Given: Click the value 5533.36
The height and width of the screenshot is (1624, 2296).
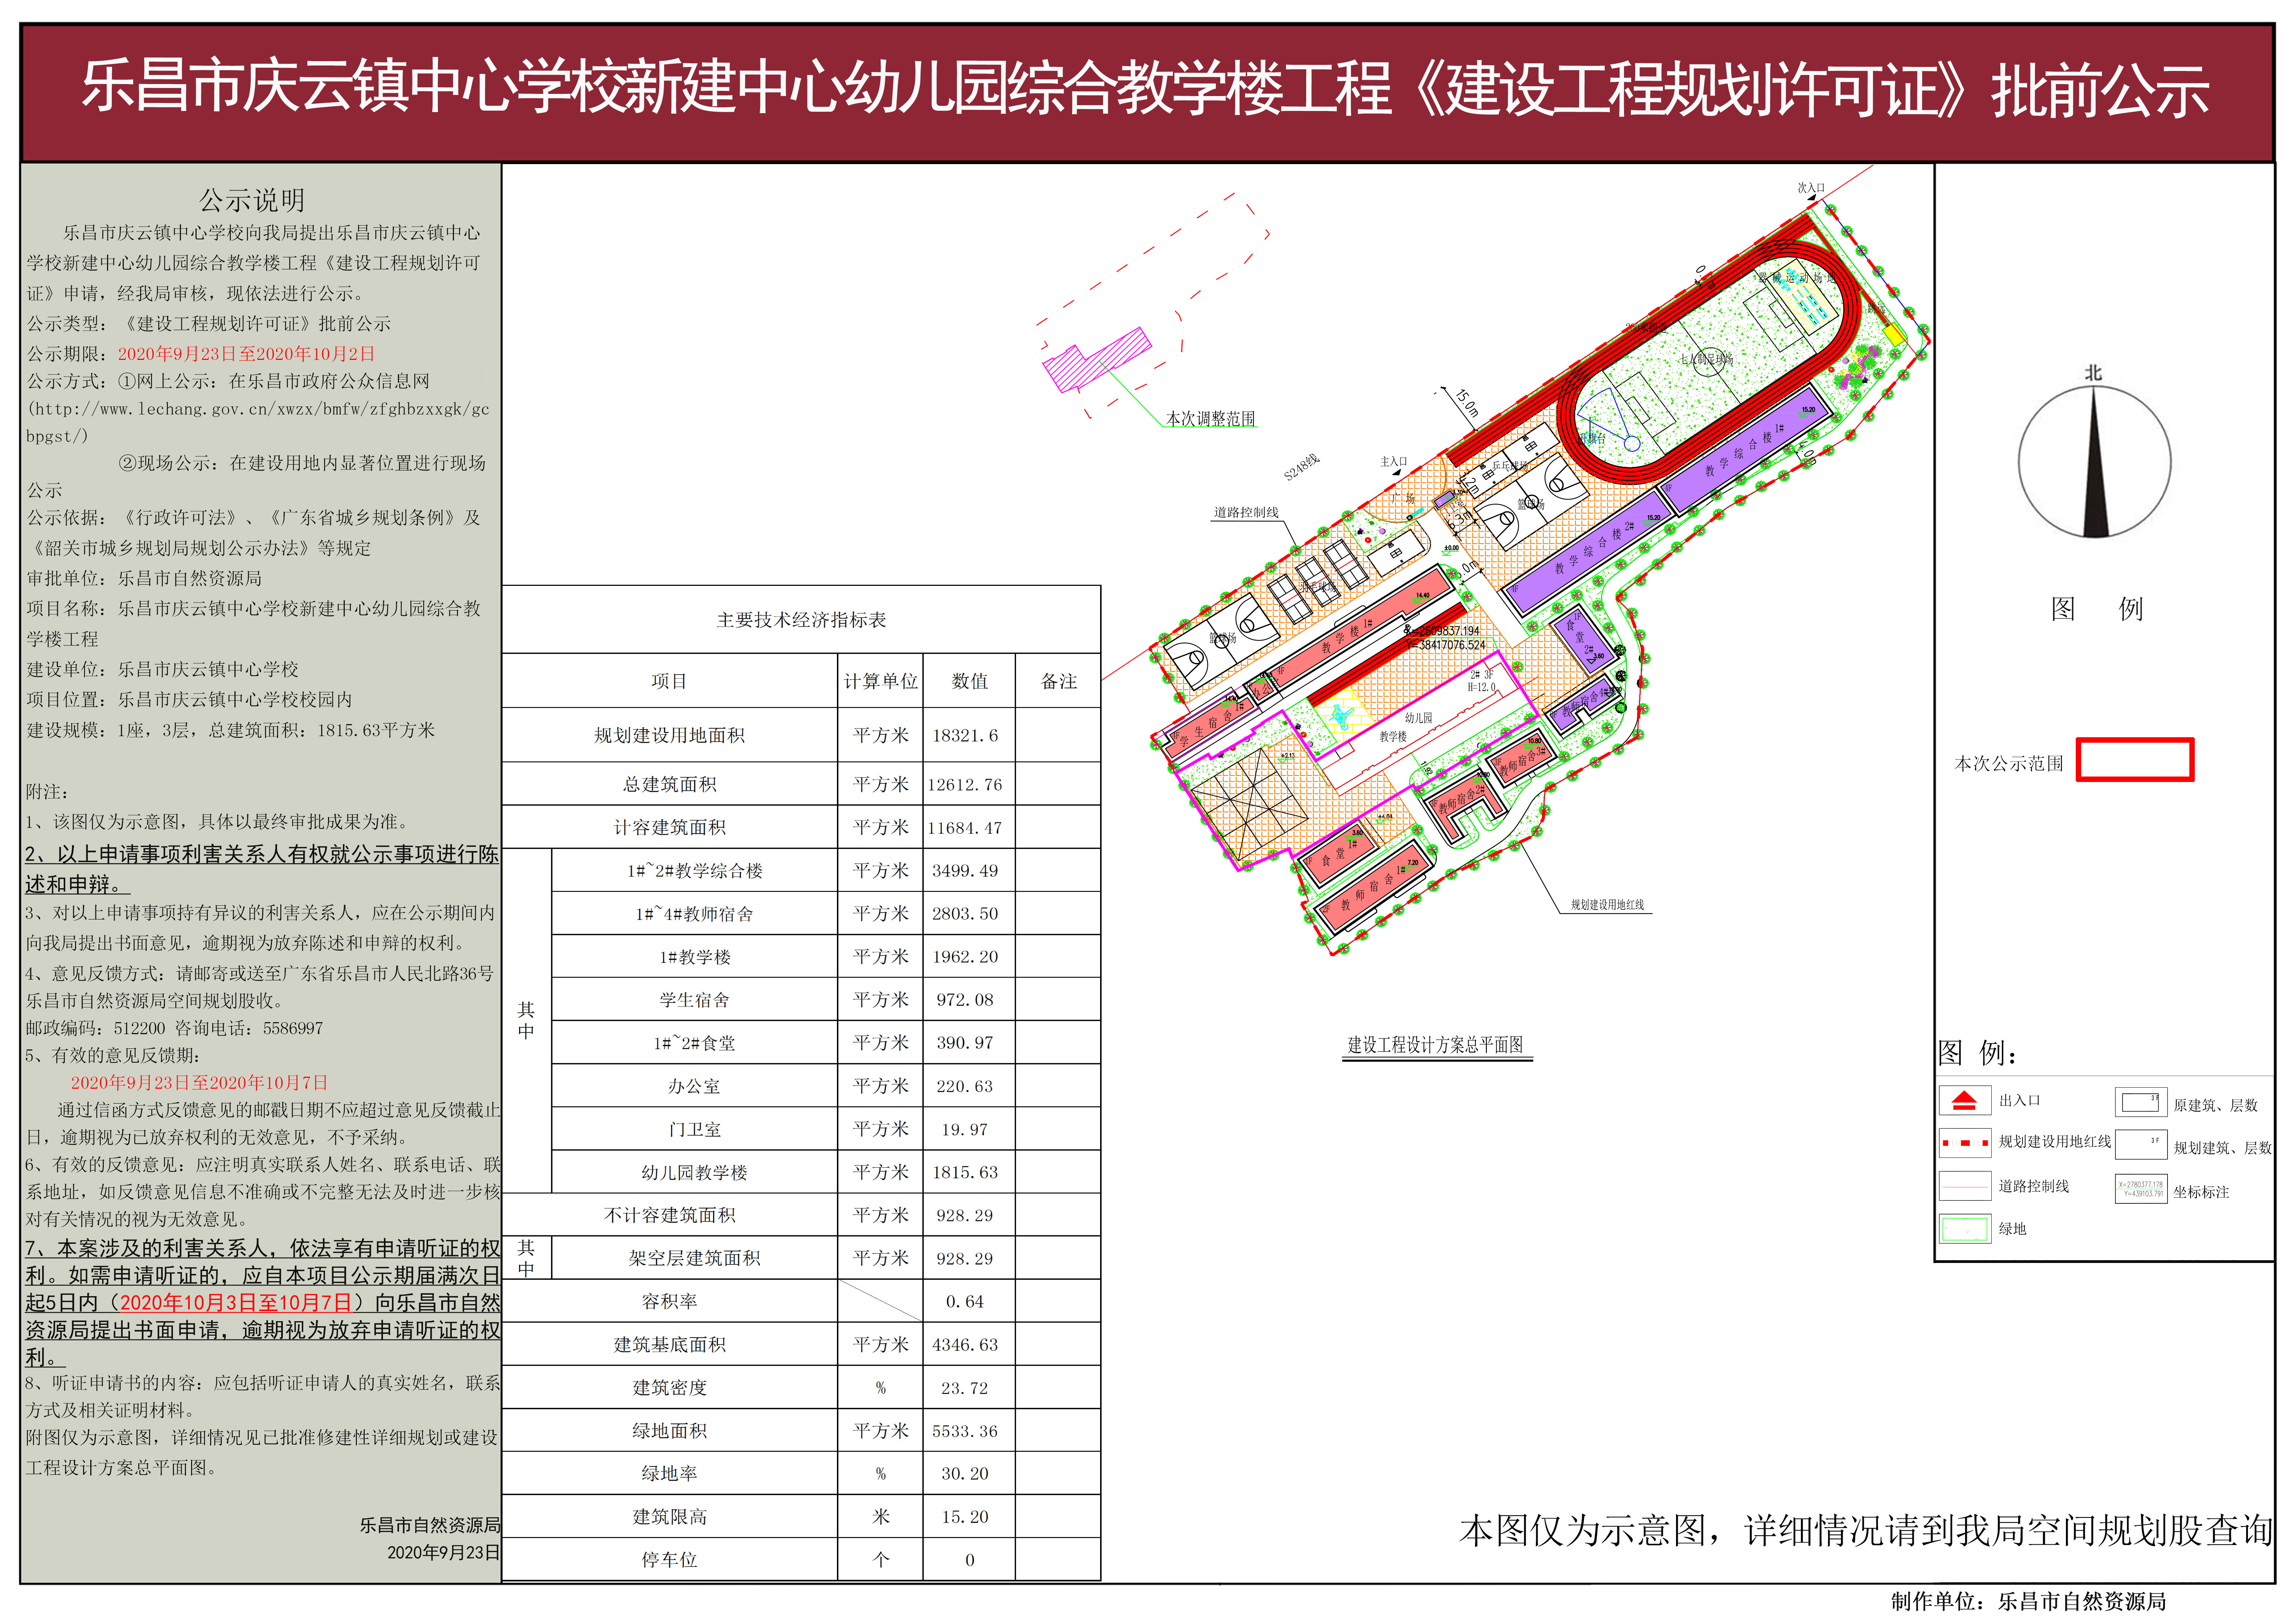Looking at the screenshot, I should pyautogui.click(x=965, y=1431).
